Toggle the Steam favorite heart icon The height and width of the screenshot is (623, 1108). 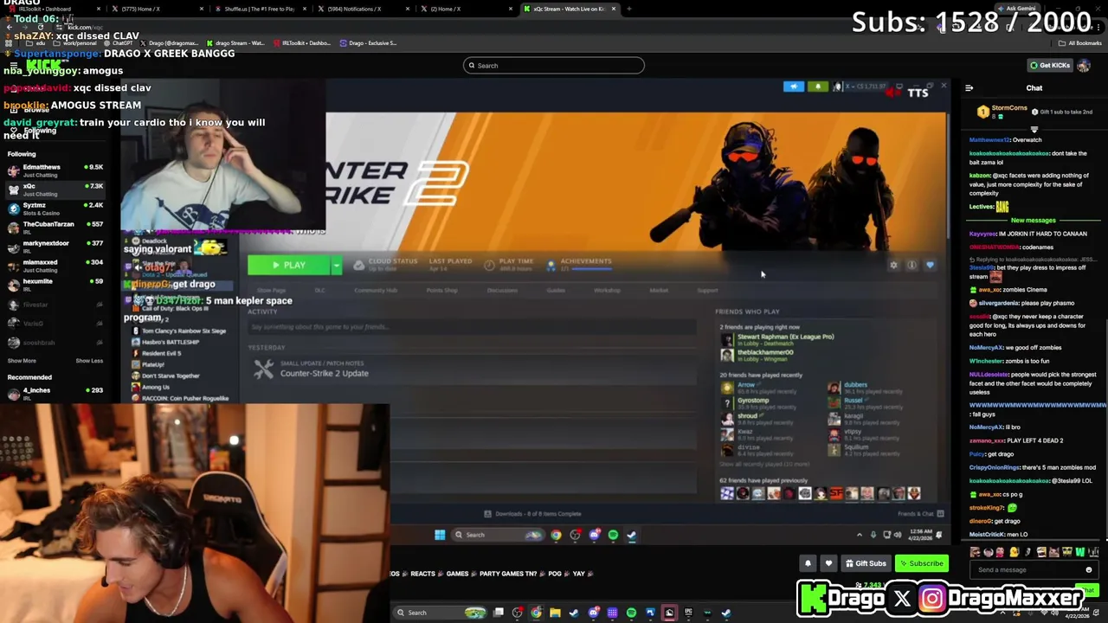click(x=930, y=266)
